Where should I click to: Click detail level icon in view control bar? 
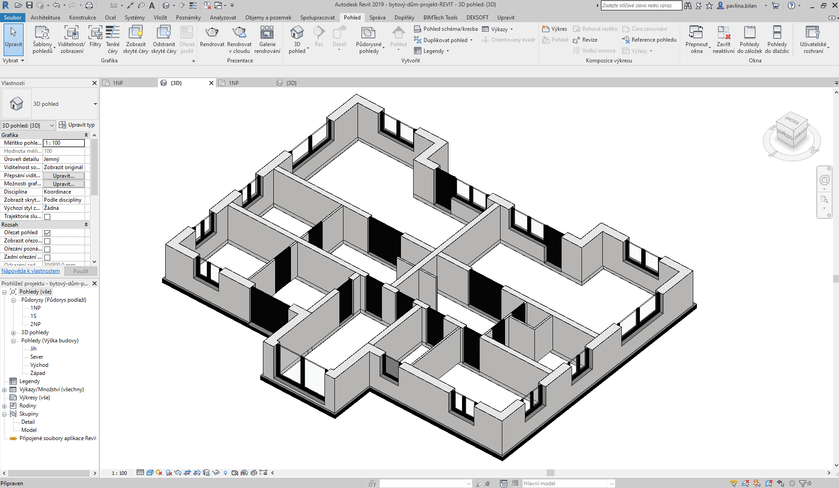click(x=140, y=473)
